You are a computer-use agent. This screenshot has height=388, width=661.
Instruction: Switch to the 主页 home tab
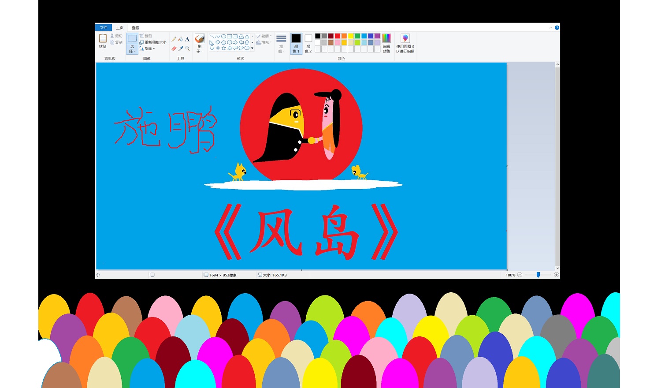click(x=120, y=27)
